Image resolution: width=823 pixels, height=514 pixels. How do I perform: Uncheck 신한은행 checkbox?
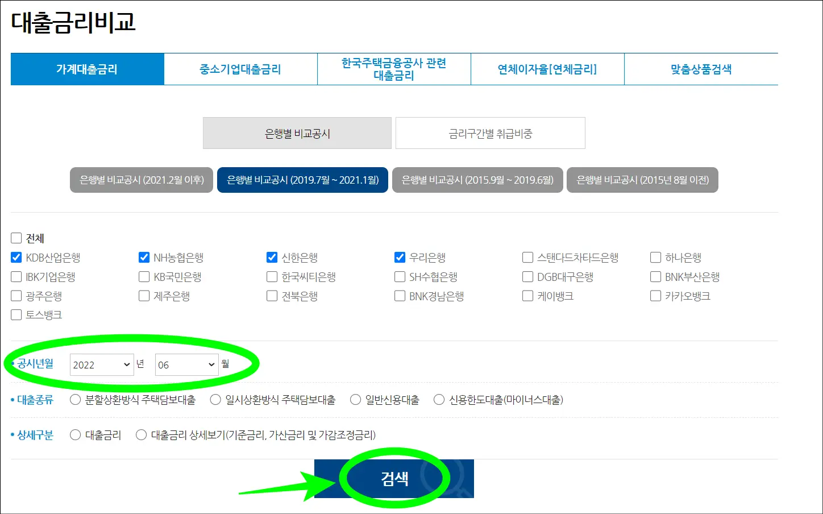(x=272, y=258)
